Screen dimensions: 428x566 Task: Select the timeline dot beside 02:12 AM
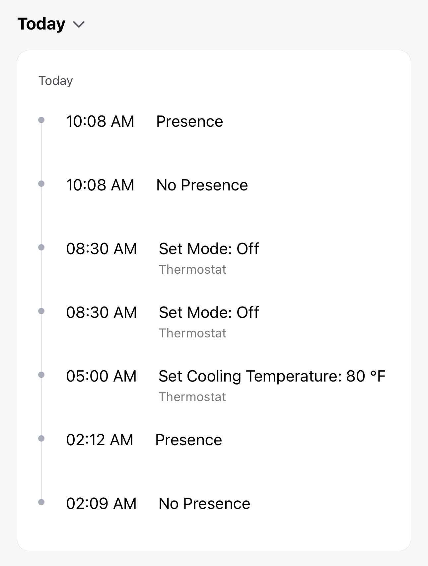pos(41,438)
